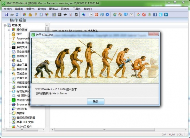Click the save (floppy disk) toolbar icon
Viewport: 190px width, 138px height.
pyautogui.click(x=6, y=15)
